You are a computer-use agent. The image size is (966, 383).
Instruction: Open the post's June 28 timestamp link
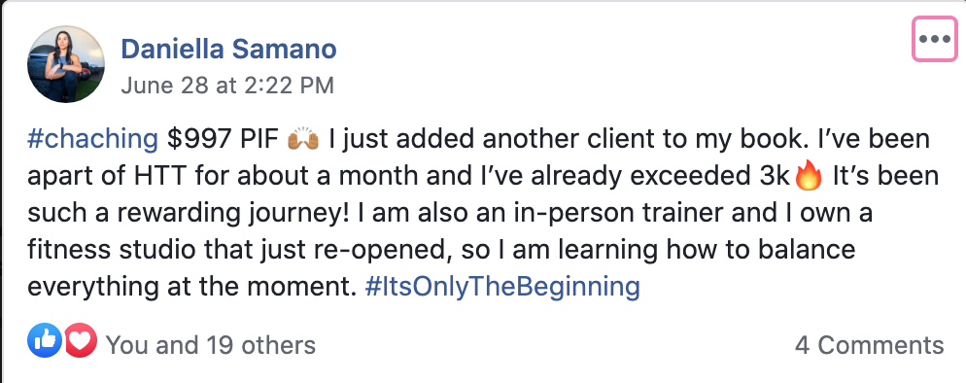coord(227,85)
